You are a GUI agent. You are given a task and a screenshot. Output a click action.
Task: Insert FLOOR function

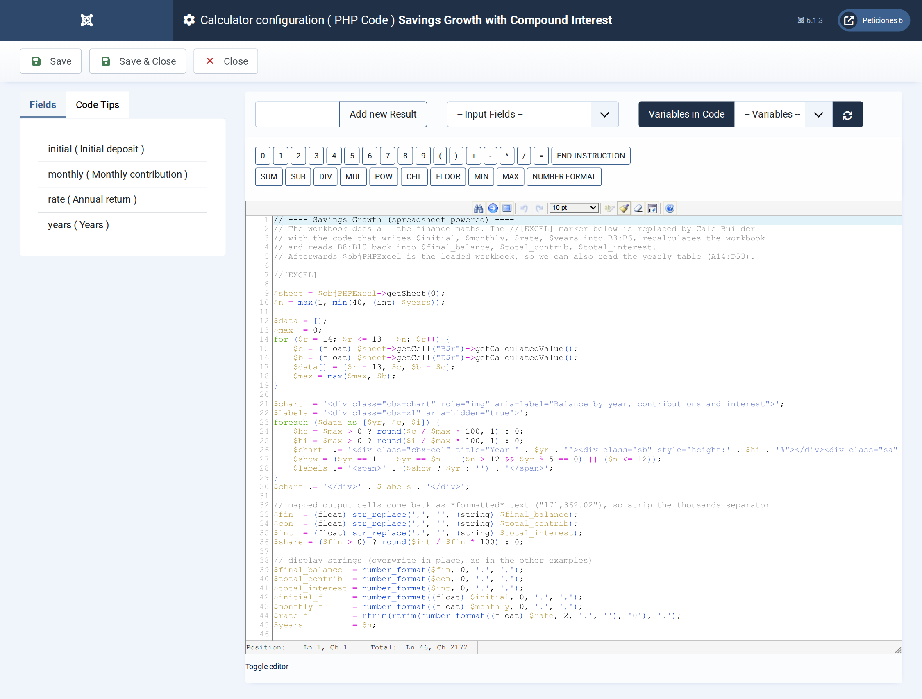448,176
